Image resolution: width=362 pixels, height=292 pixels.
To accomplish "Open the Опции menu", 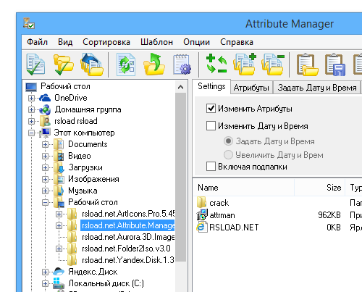I will (196, 42).
